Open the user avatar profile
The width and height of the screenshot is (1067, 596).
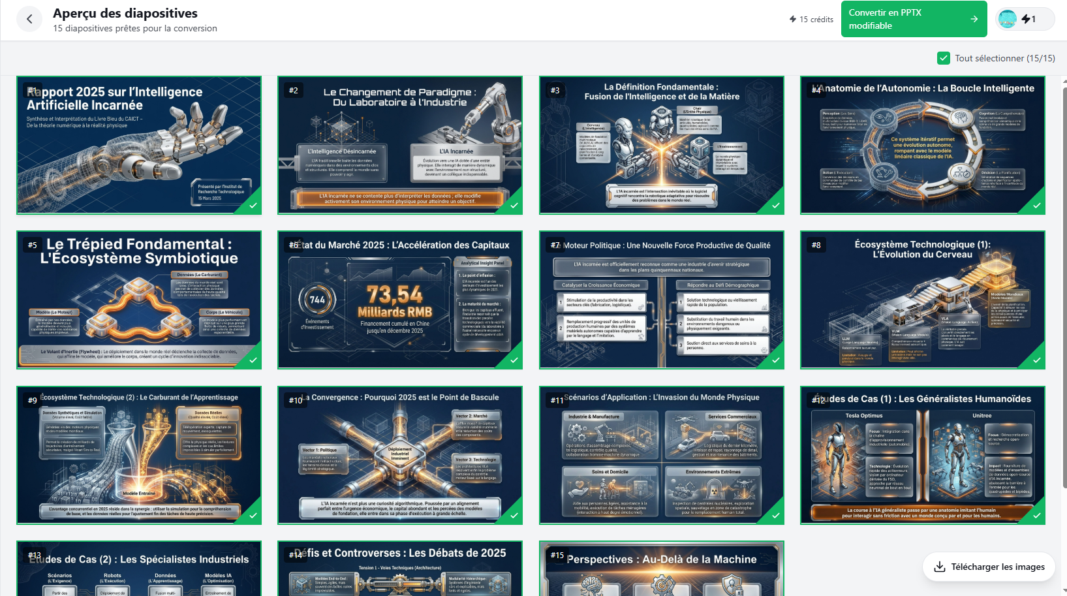1008,19
